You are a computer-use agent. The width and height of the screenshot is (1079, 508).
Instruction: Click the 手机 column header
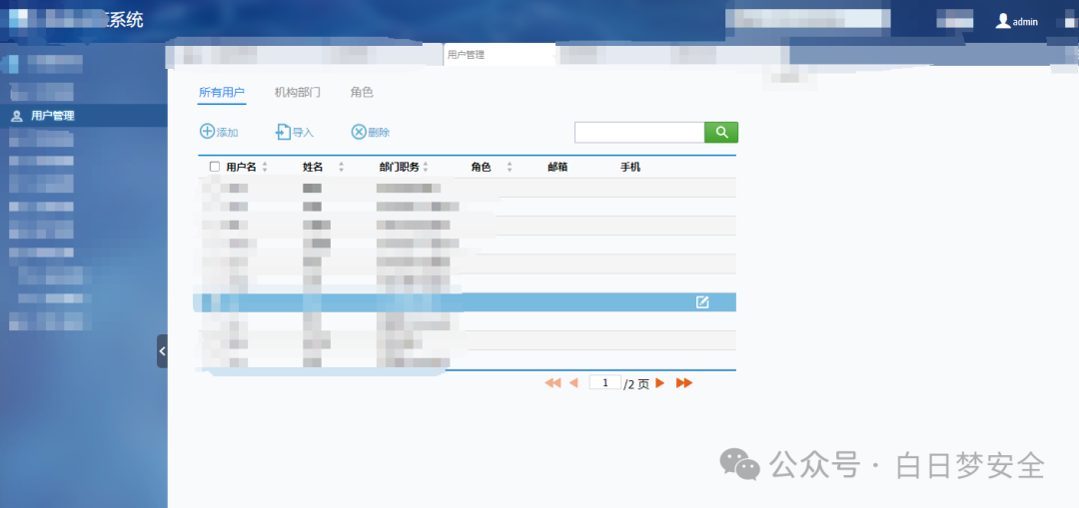(x=630, y=167)
